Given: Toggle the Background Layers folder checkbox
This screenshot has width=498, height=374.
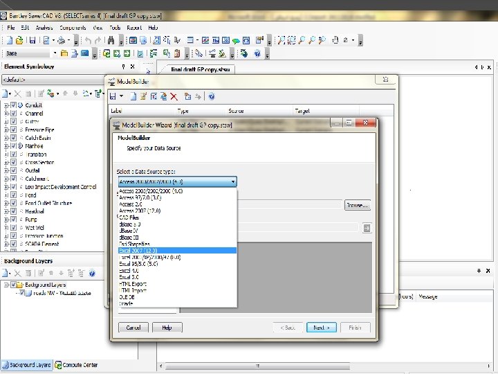Looking at the screenshot, I should pos(13,285).
